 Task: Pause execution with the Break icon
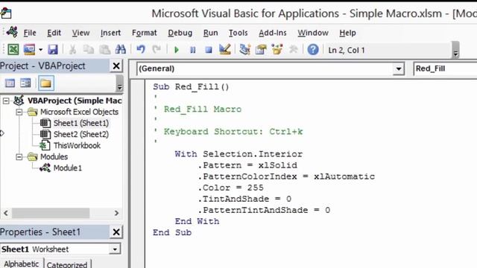pyautogui.click(x=192, y=50)
